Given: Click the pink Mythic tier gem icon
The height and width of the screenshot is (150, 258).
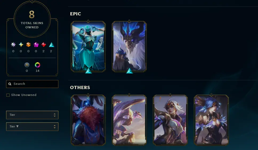Looking at the screenshot, I should pos(36,45).
